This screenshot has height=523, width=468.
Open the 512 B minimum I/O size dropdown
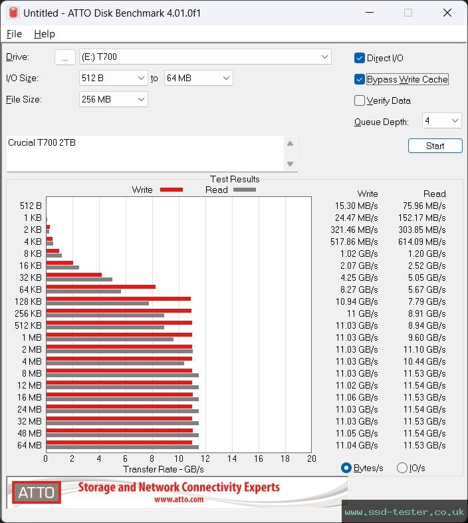point(113,78)
